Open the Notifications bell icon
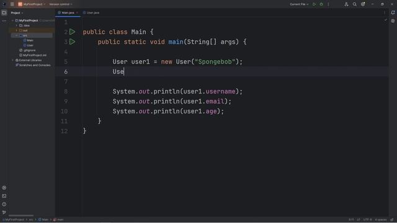The height and width of the screenshot is (223, 397). pos(393,12)
